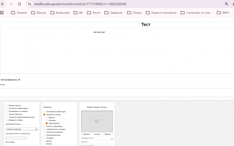Open the Завдання bookmark folder

click(x=113, y=13)
